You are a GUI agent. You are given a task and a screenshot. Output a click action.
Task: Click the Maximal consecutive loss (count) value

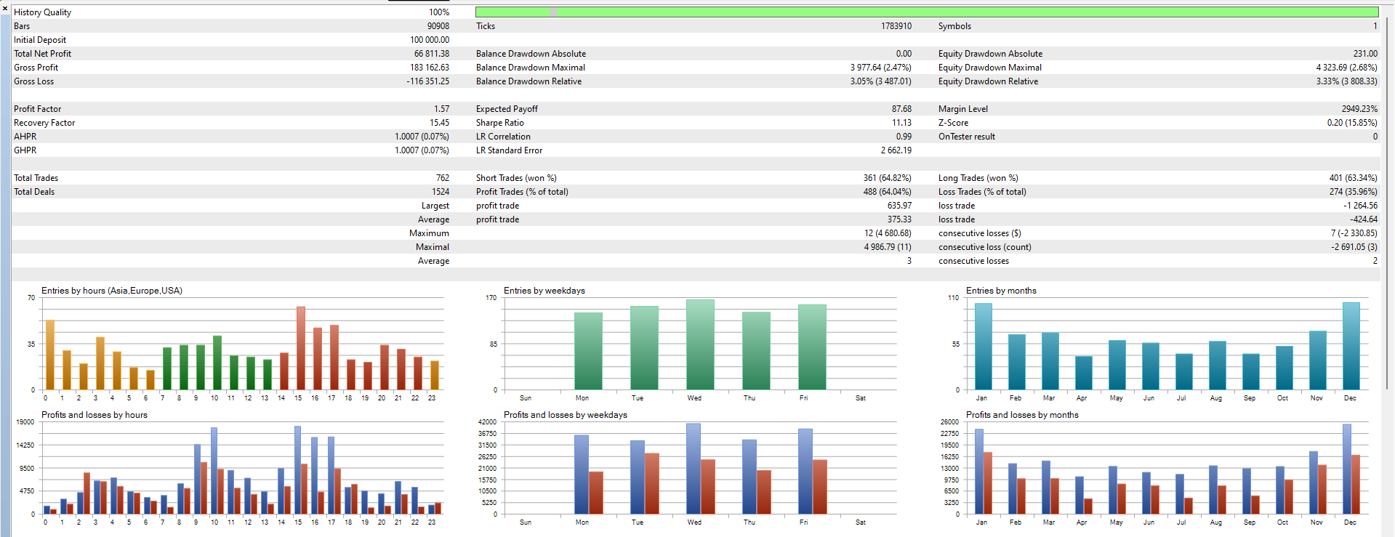click(x=1354, y=247)
